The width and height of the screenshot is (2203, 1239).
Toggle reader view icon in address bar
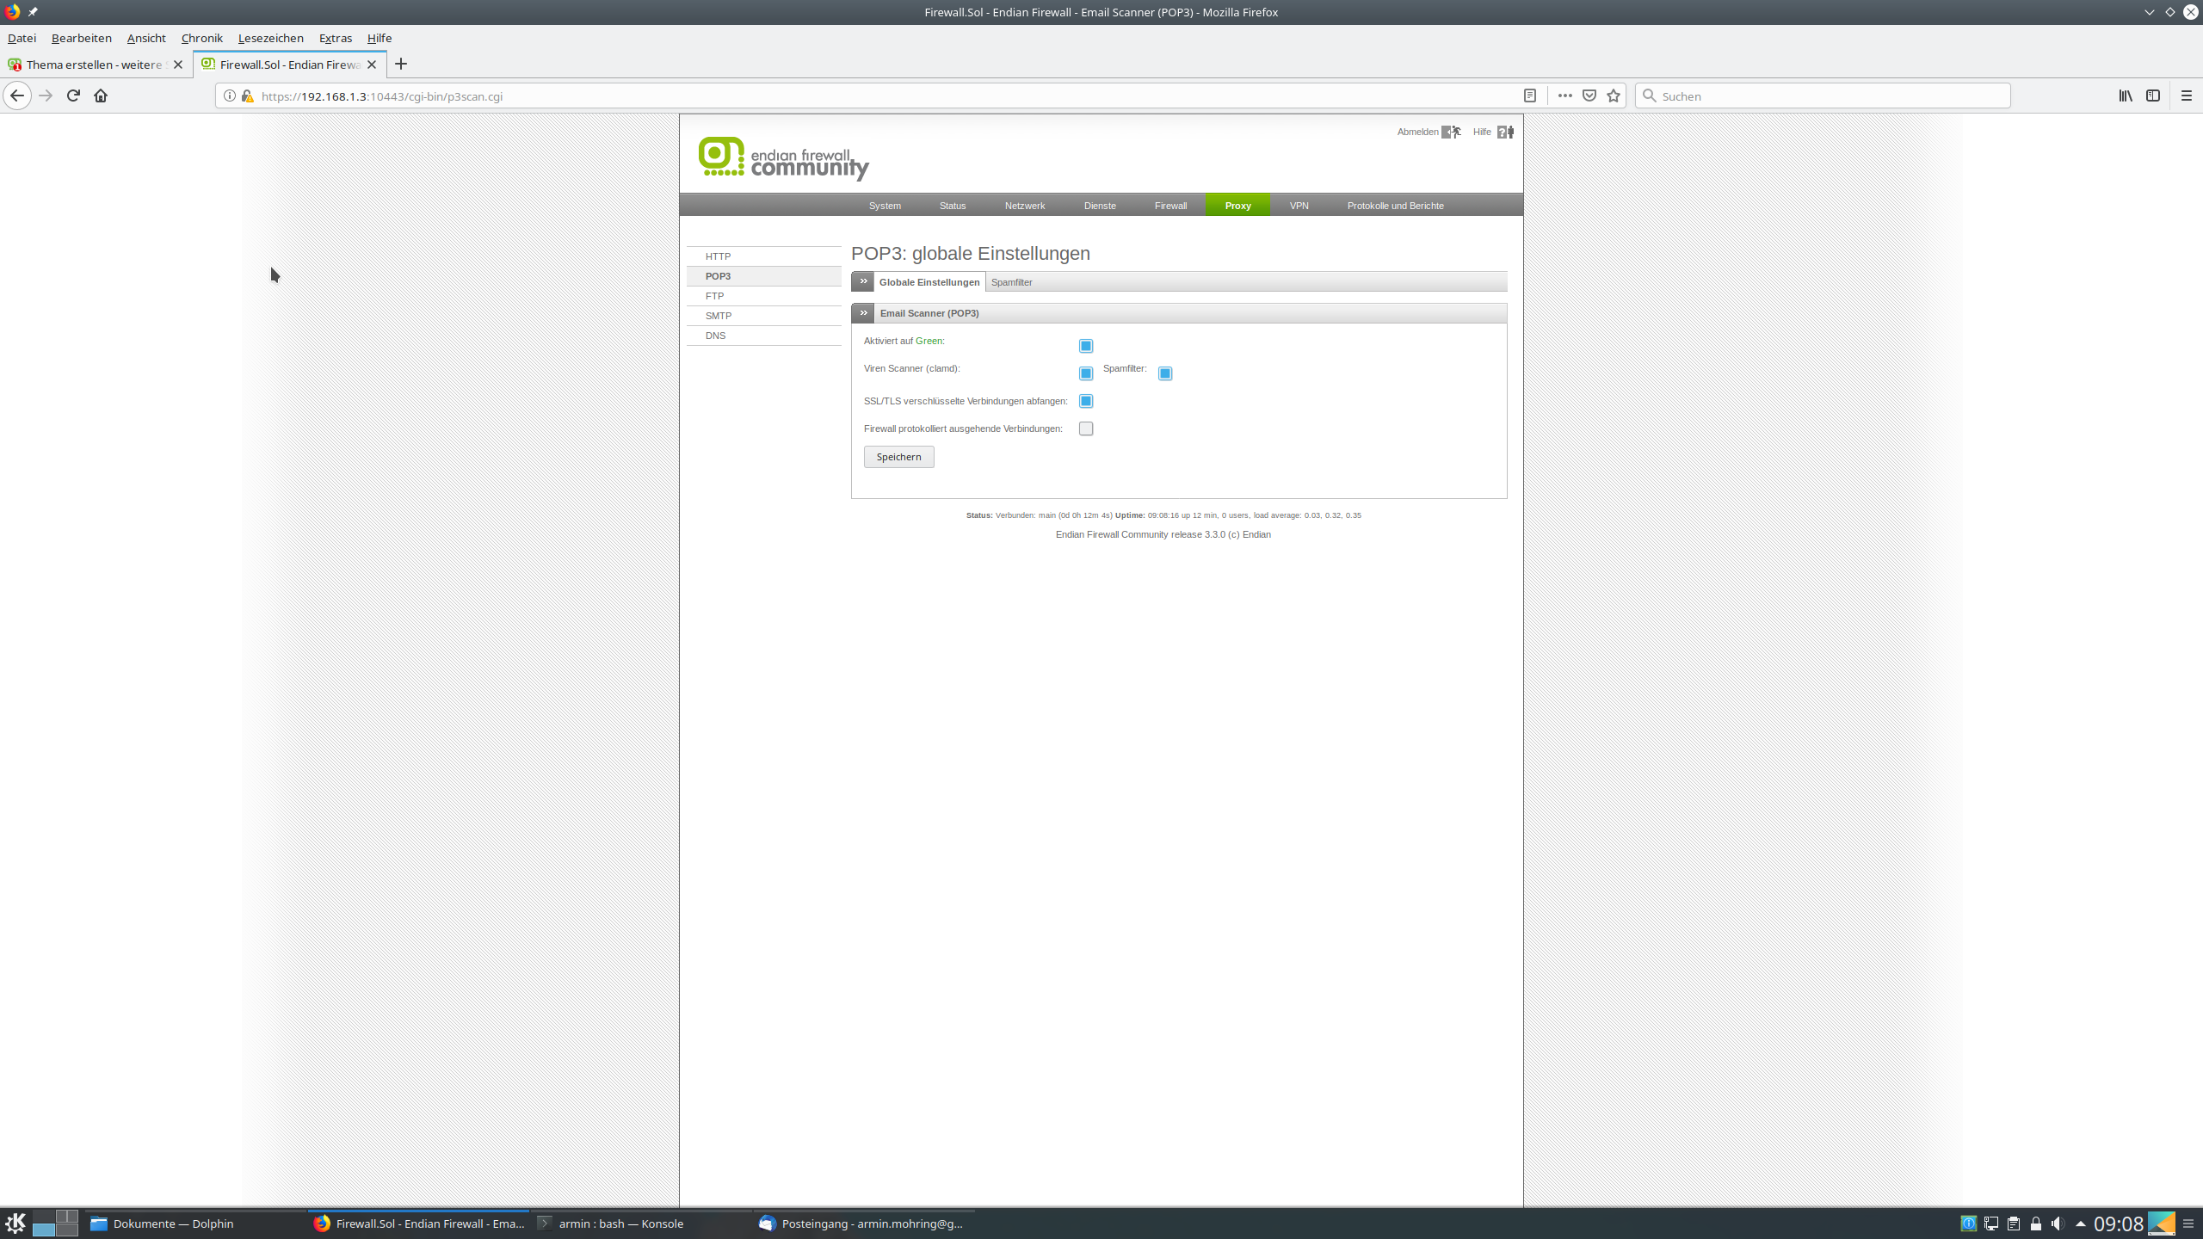tap(1529, 96)
